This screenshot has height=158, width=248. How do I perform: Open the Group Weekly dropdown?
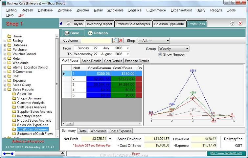[174, 49]
